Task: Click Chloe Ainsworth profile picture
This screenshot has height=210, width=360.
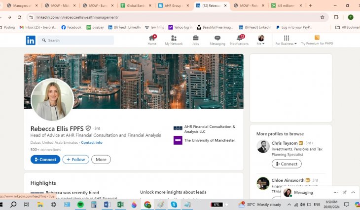Action: tap(263, 183)
